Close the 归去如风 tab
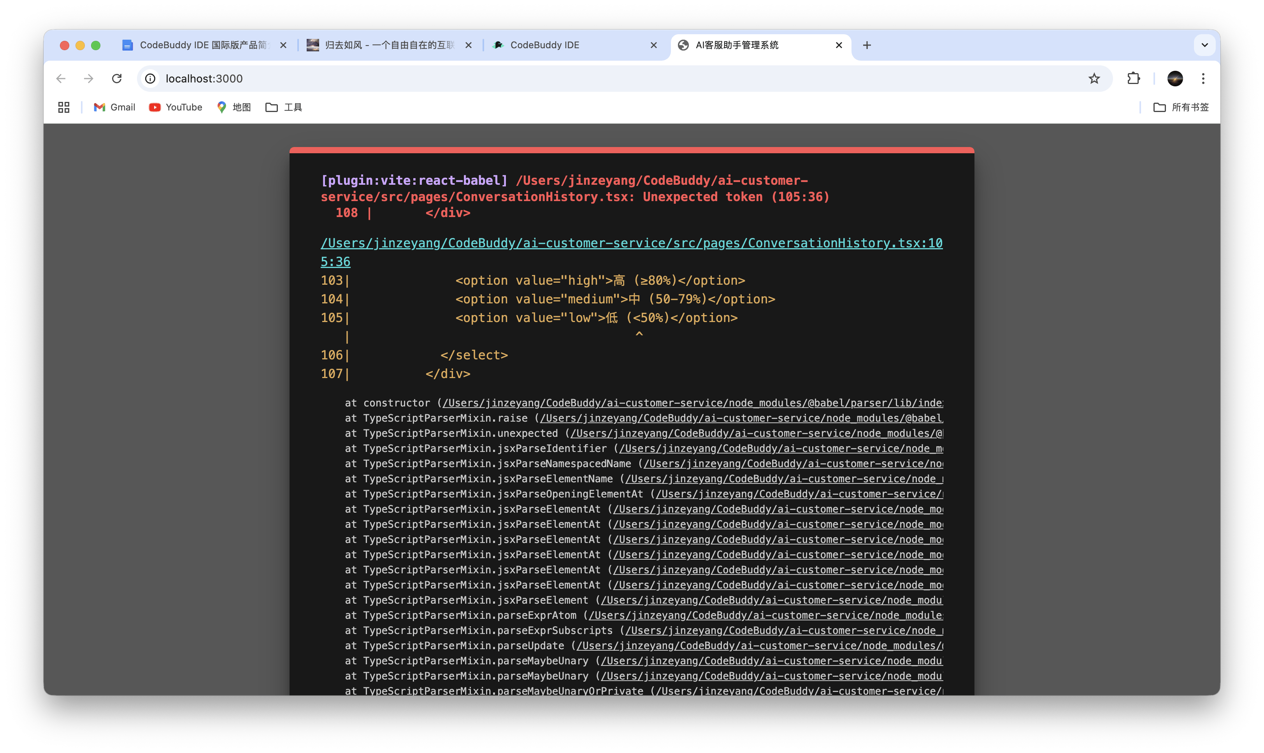Viewport: 1264px width, 753px height. click(x=469, y=45)
